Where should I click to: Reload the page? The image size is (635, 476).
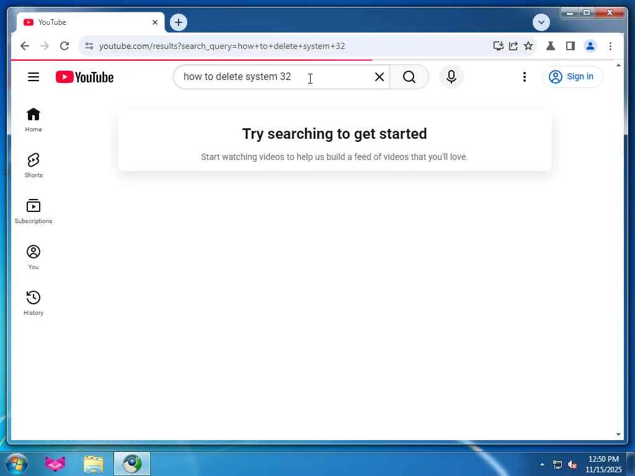point(64,46)
